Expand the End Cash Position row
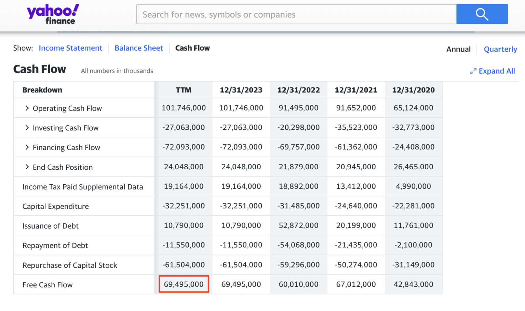 (x=27, y=167)
